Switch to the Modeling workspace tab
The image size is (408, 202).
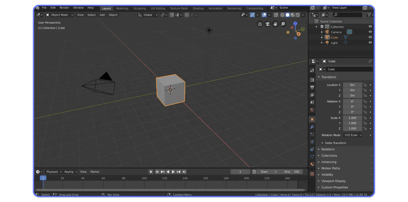click(122, 8)
